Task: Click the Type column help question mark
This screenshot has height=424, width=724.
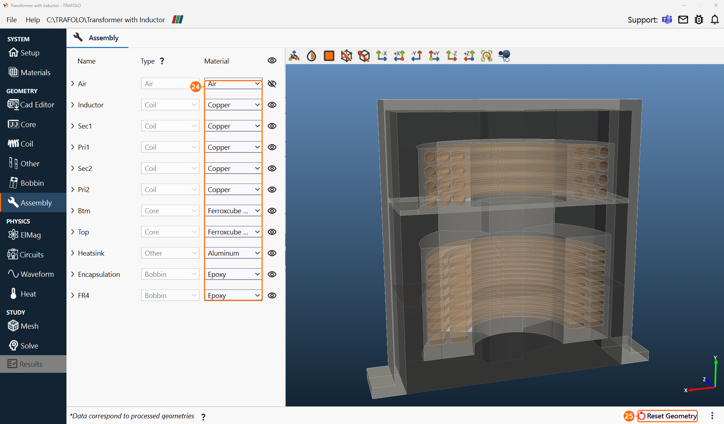Action: pyautogui.click(x=162, y=61)
